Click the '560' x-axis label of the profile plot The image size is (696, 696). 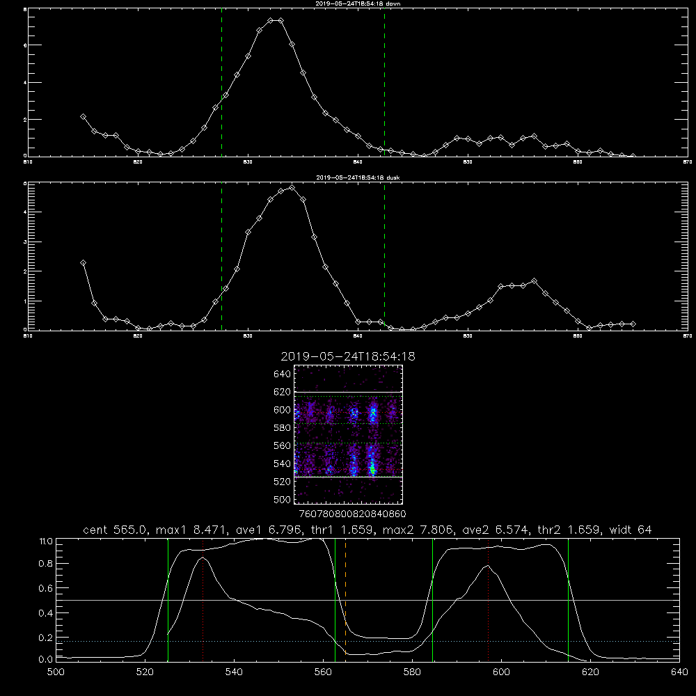(x=323, y=672)
